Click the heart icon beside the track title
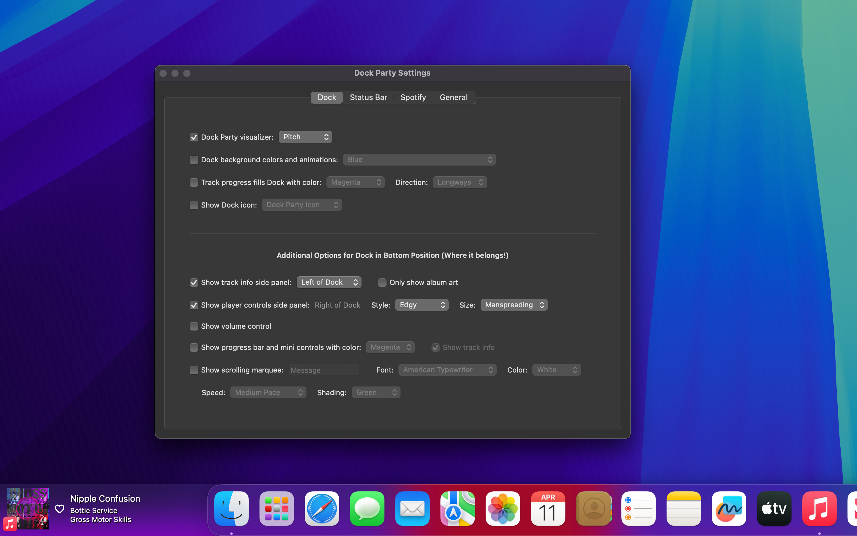The height and width of the screenshot is (536, 857). (x=60, y=509)
